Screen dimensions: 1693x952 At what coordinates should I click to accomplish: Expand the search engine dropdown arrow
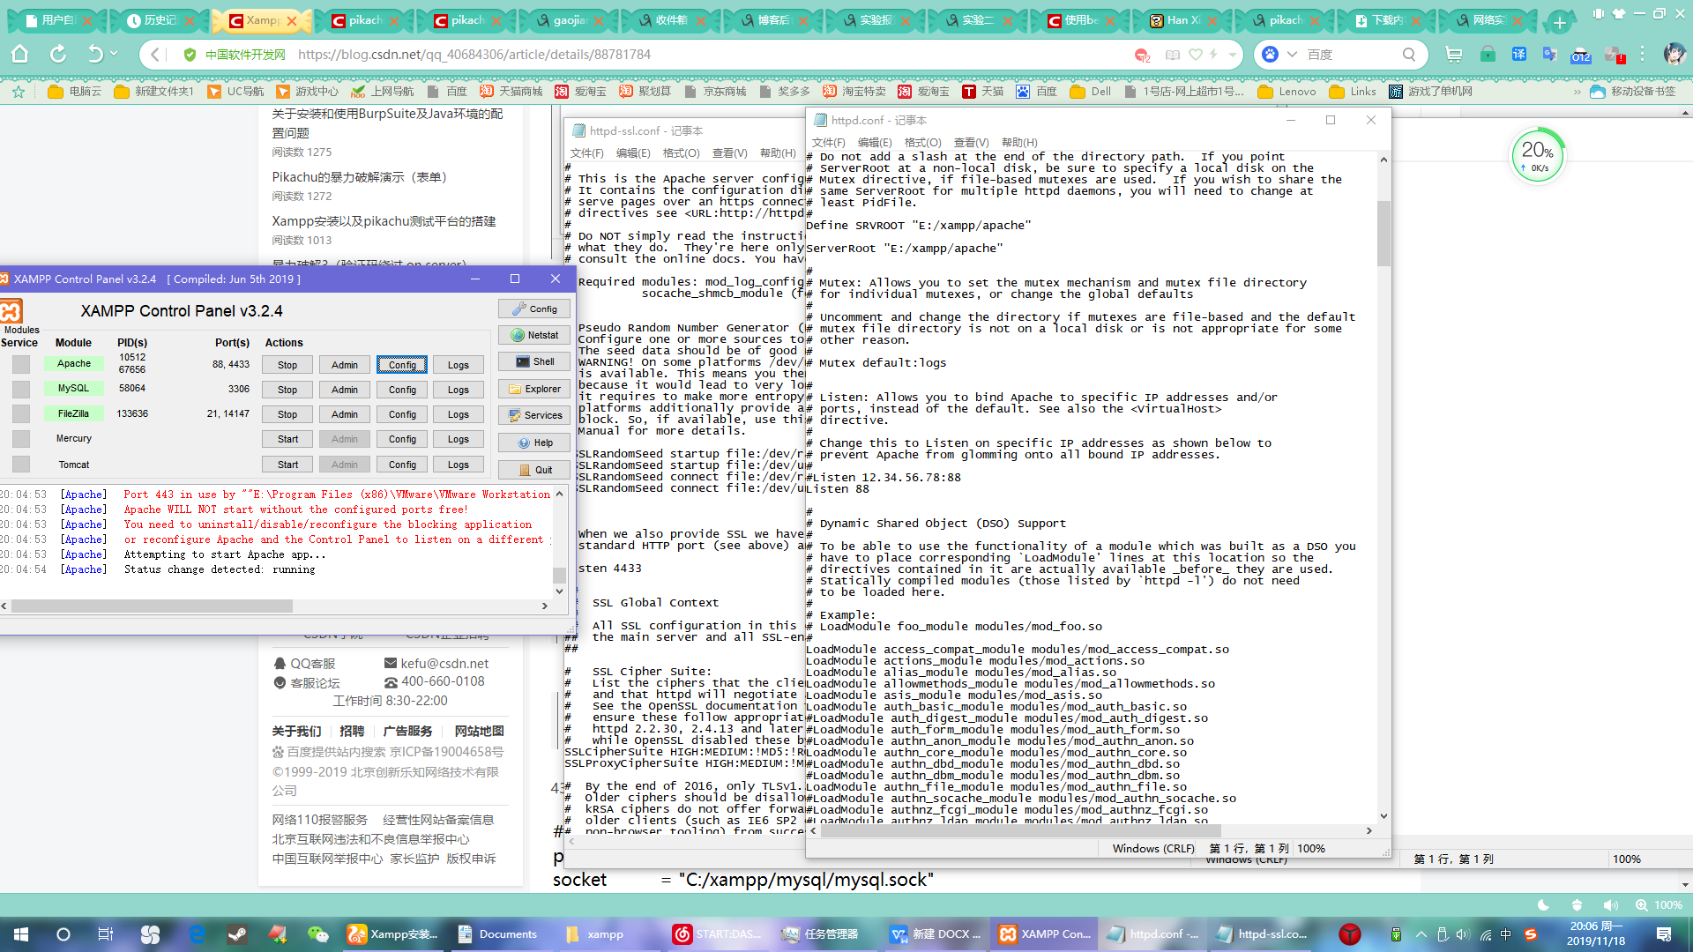pyautogui.click(x=1292, y=55)
